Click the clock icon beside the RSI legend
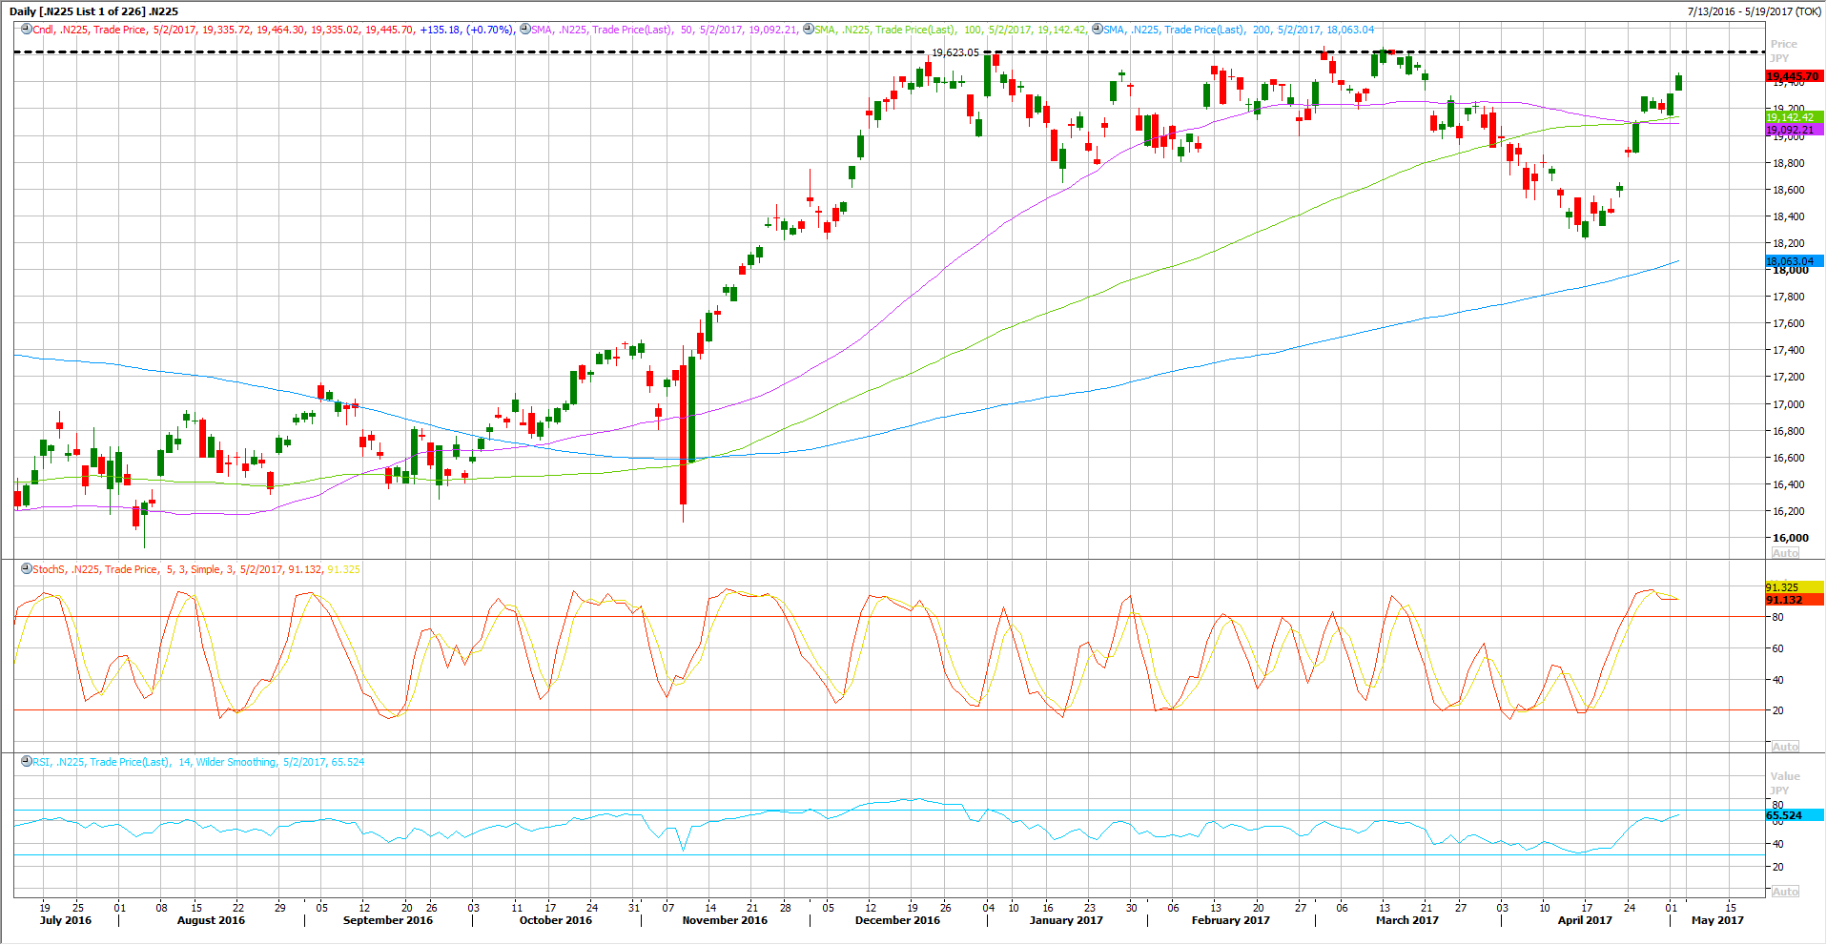 pyautogui.click(x=27, y=762)
